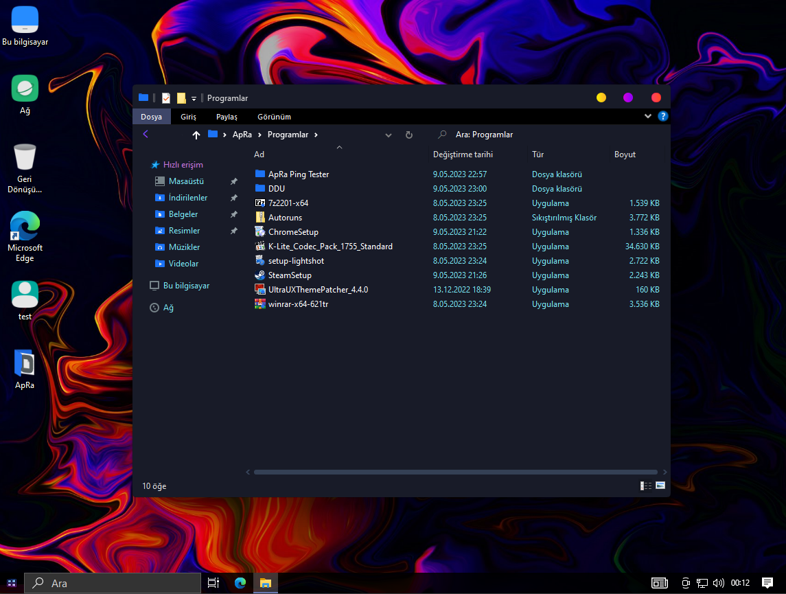Open Edge from the taskbar
This screenshot has width=786, height=594.
pos(240,583)
